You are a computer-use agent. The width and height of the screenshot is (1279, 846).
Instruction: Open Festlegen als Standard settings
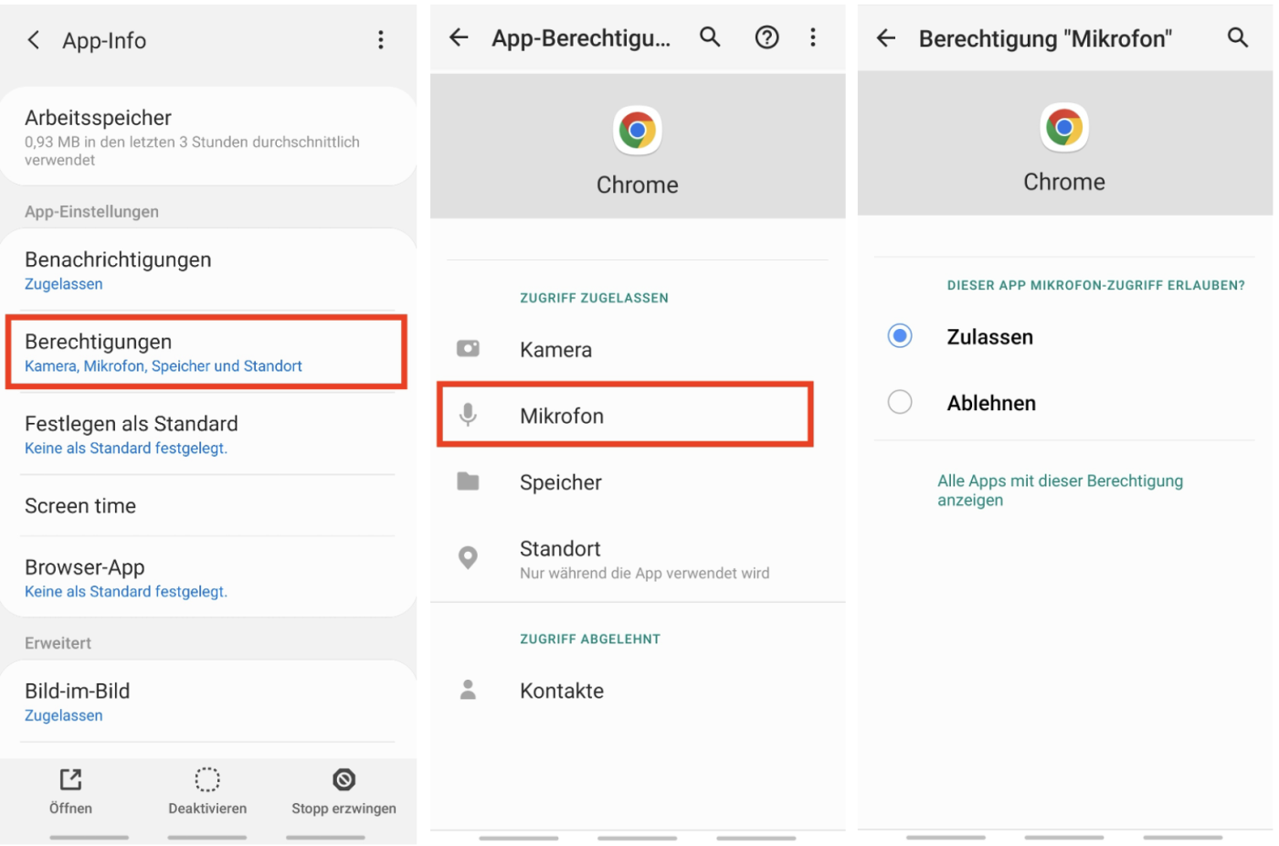(131, 434)
